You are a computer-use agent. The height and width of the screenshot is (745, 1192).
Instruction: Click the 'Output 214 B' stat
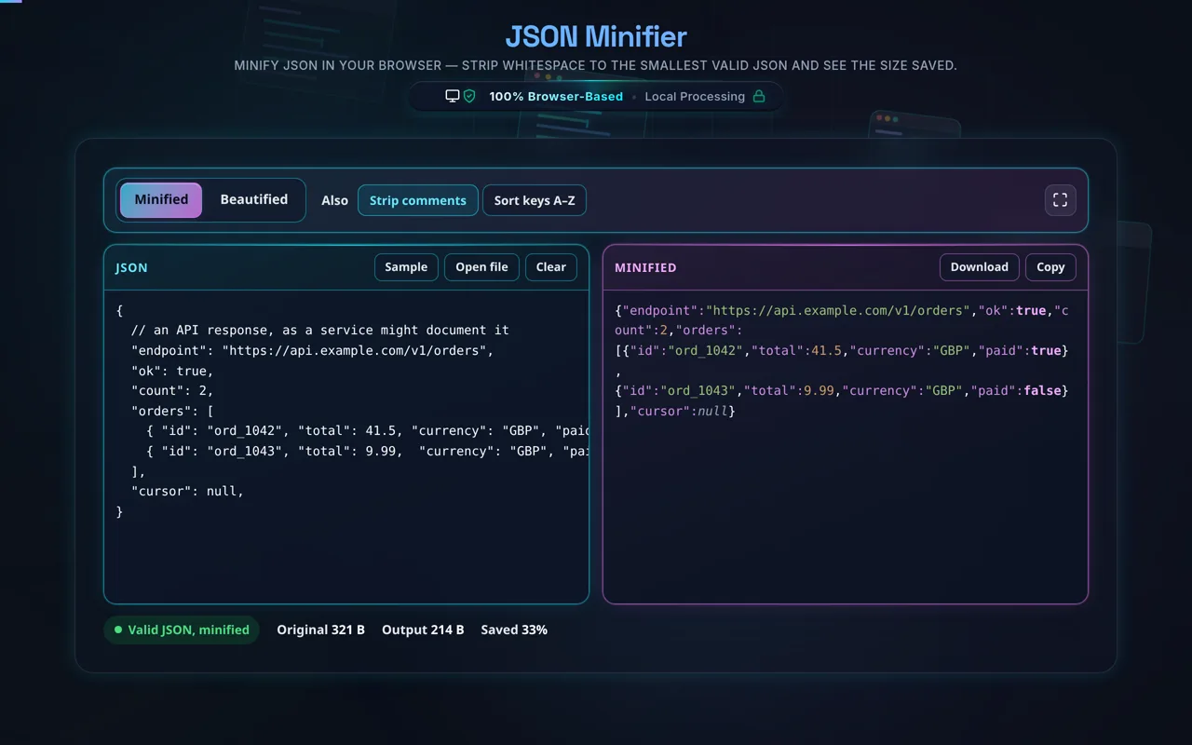point(423,630)
